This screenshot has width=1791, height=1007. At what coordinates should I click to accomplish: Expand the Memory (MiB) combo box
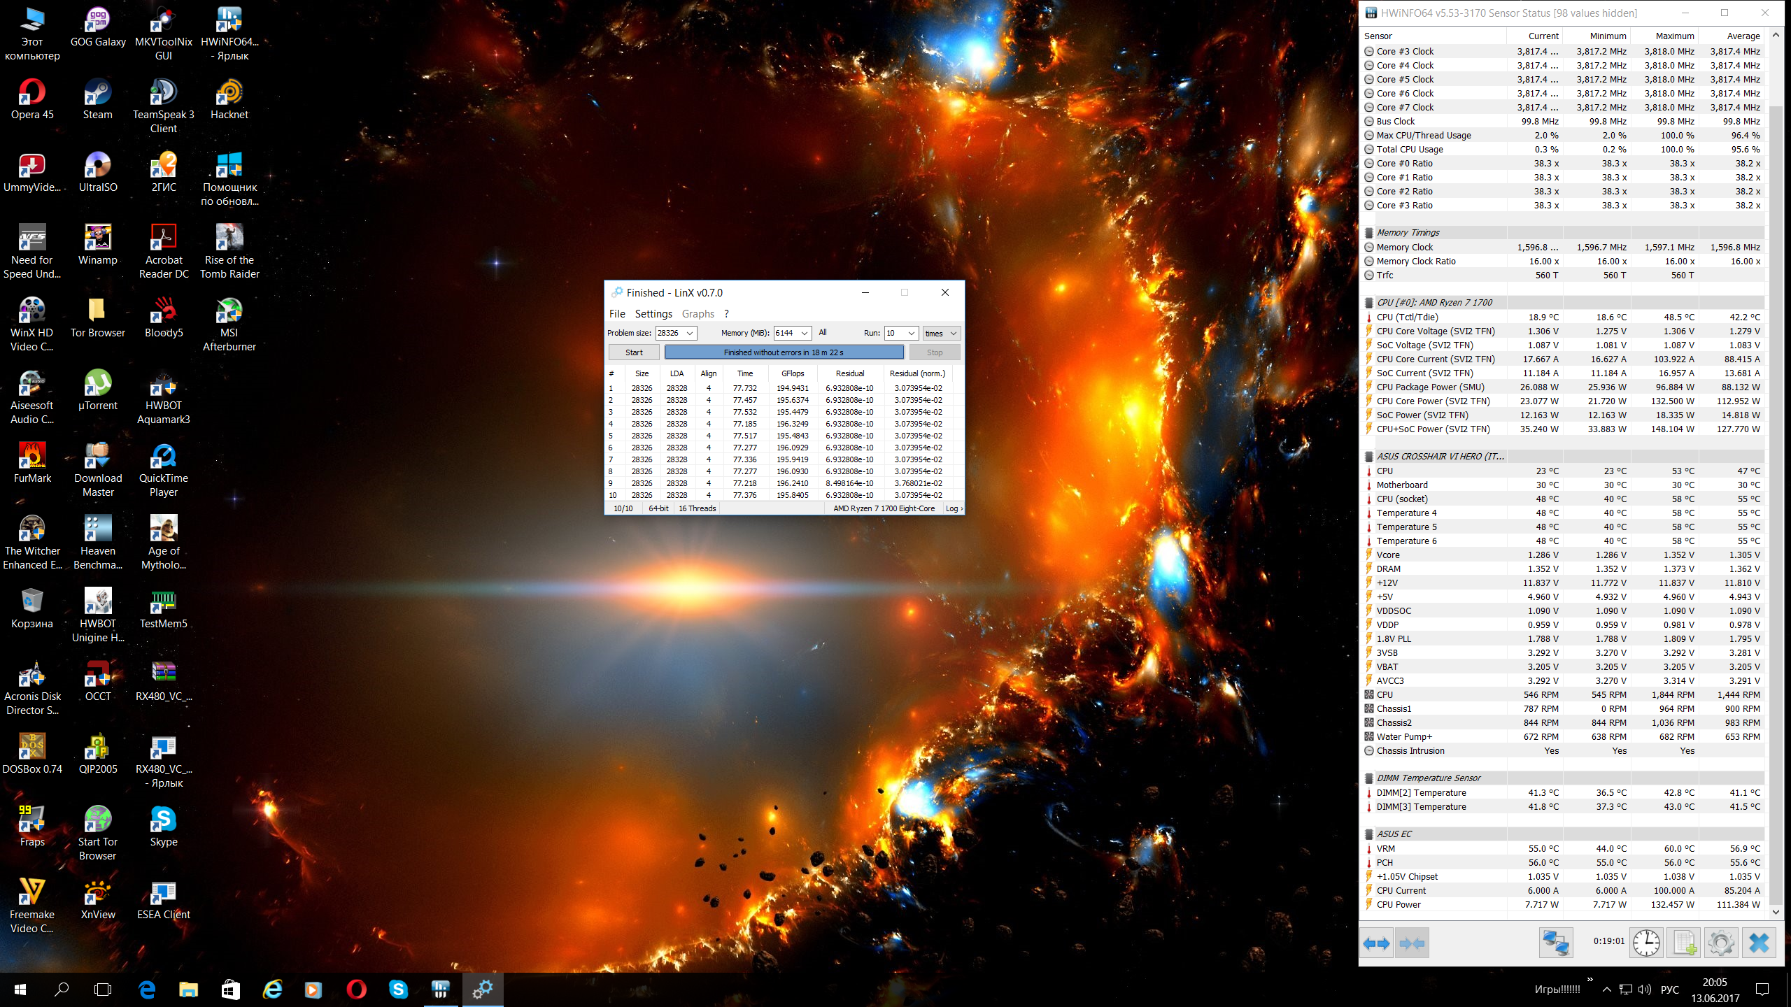(805, 334)
